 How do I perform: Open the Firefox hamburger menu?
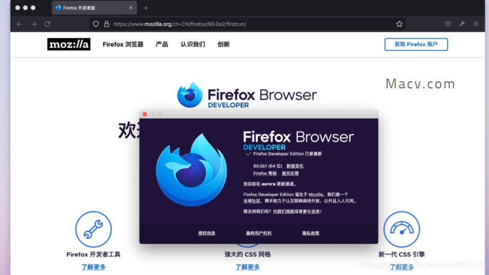475,24
